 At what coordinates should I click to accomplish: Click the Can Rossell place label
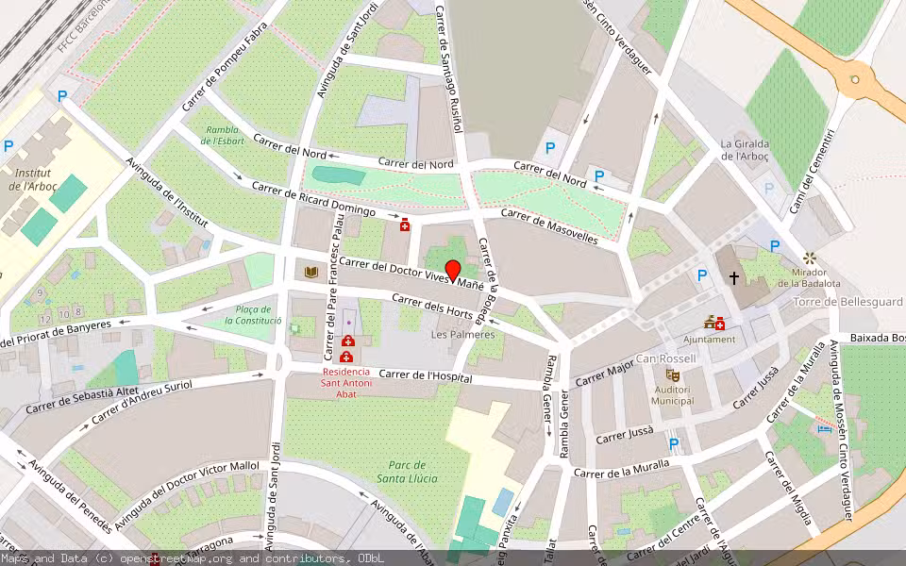coord(666,358)
